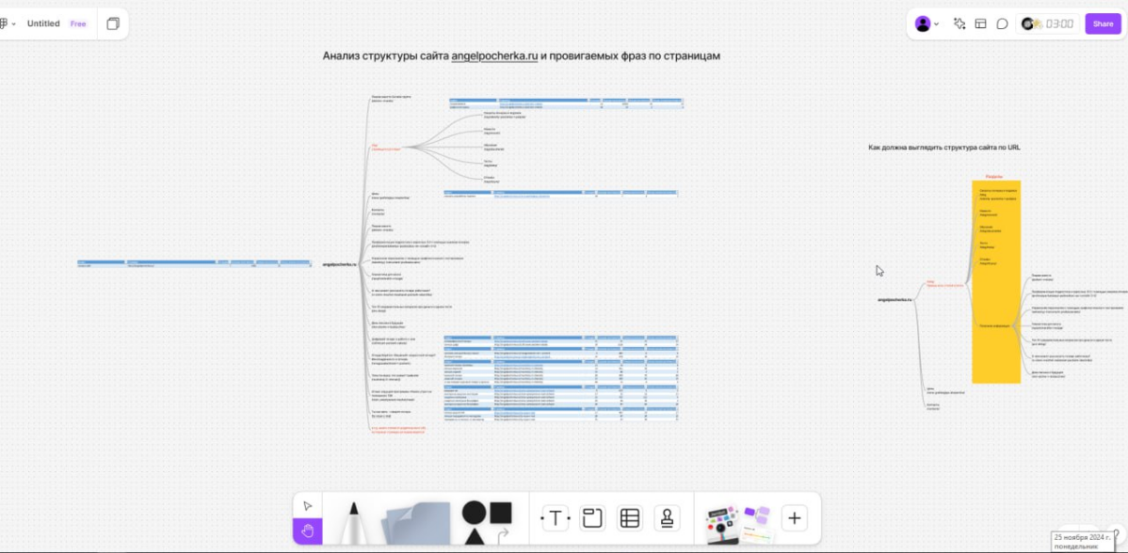This screenshot has height=553, width=1128.
Task: Select the connector arrow tool
Action: pos(503,534)
